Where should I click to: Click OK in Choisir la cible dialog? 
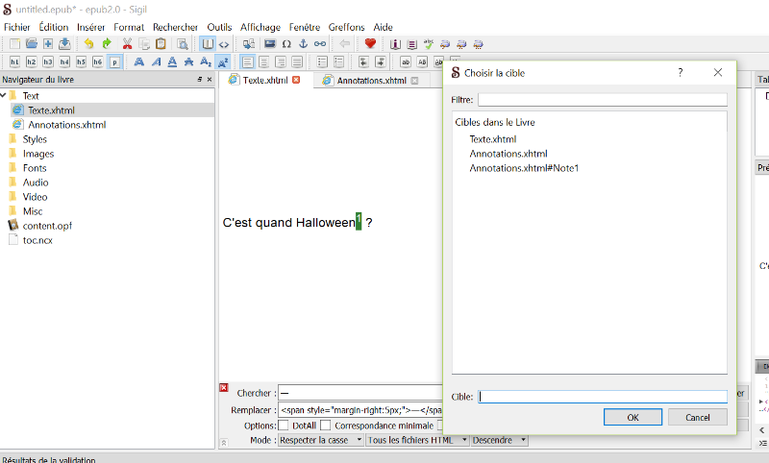(x=632, y=417)
